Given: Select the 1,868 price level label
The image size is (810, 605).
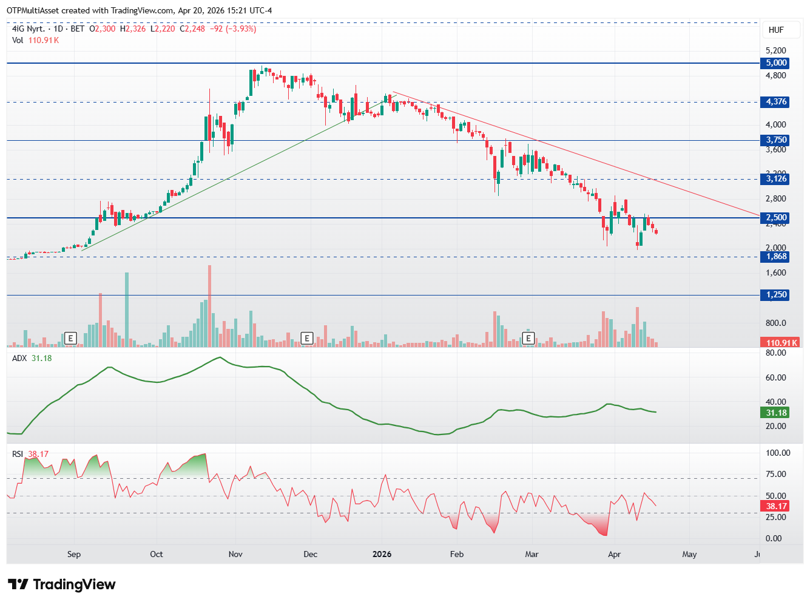Looking at the screenshot, I should click(x=776, y=257).
